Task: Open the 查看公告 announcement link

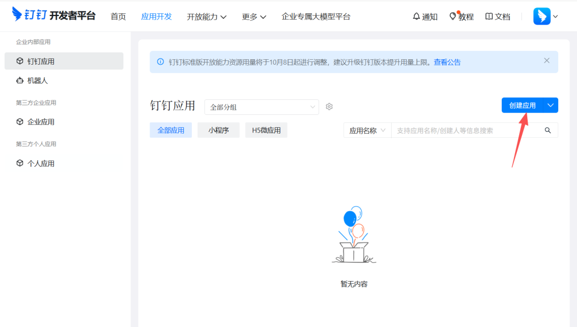Action: 448,62
